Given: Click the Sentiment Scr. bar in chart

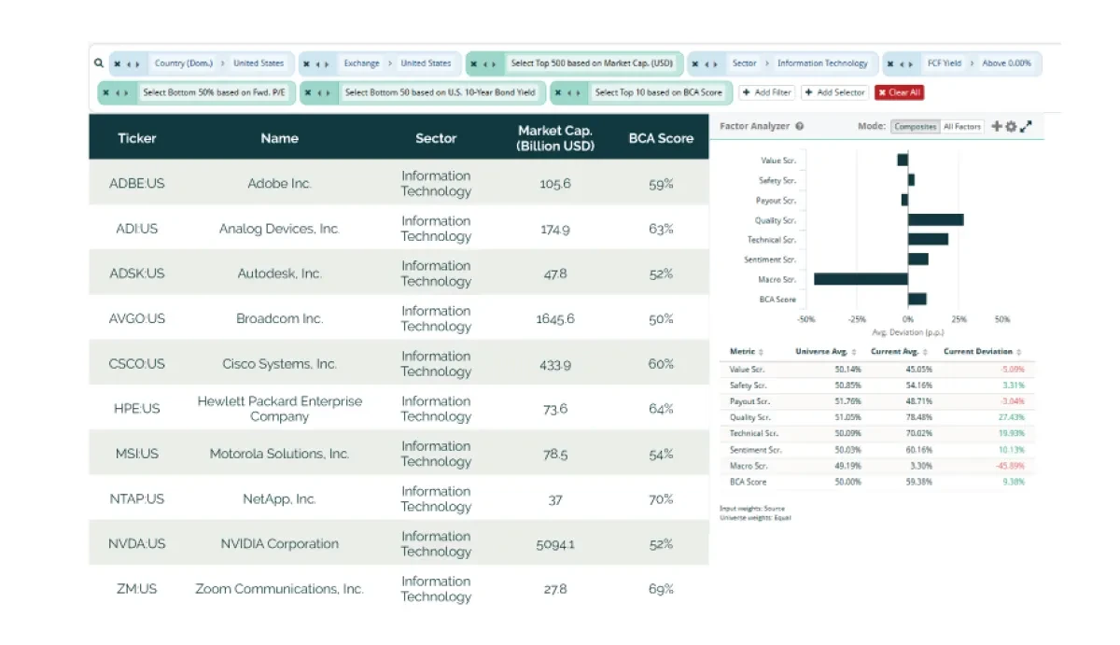Looking at the screenshot, I should tap(918, 259).
